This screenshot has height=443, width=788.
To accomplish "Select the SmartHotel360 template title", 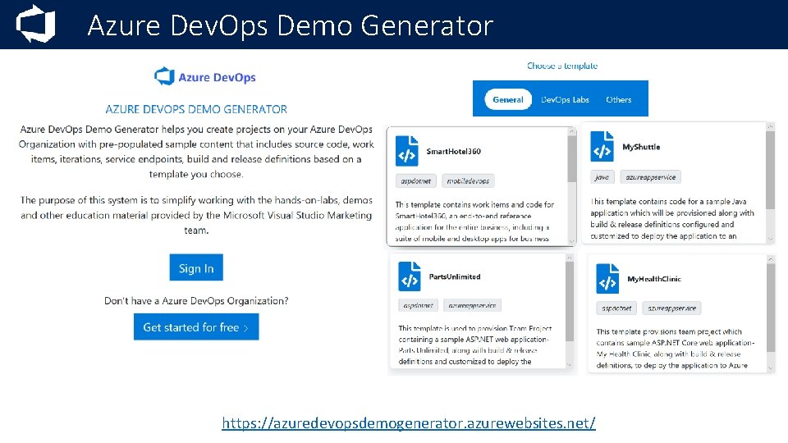I will pyautogui.click(x=453, y=151).
